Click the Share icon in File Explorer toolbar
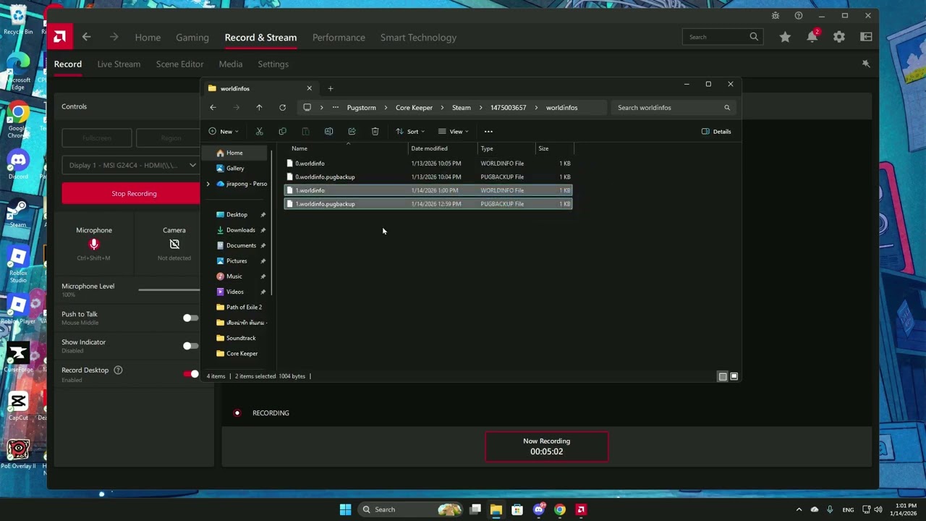Image resolution: width=926 pixels, height=521 pixels. point(352,132)
